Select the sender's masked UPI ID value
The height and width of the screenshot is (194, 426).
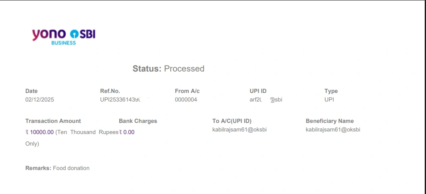click(266, 100)
